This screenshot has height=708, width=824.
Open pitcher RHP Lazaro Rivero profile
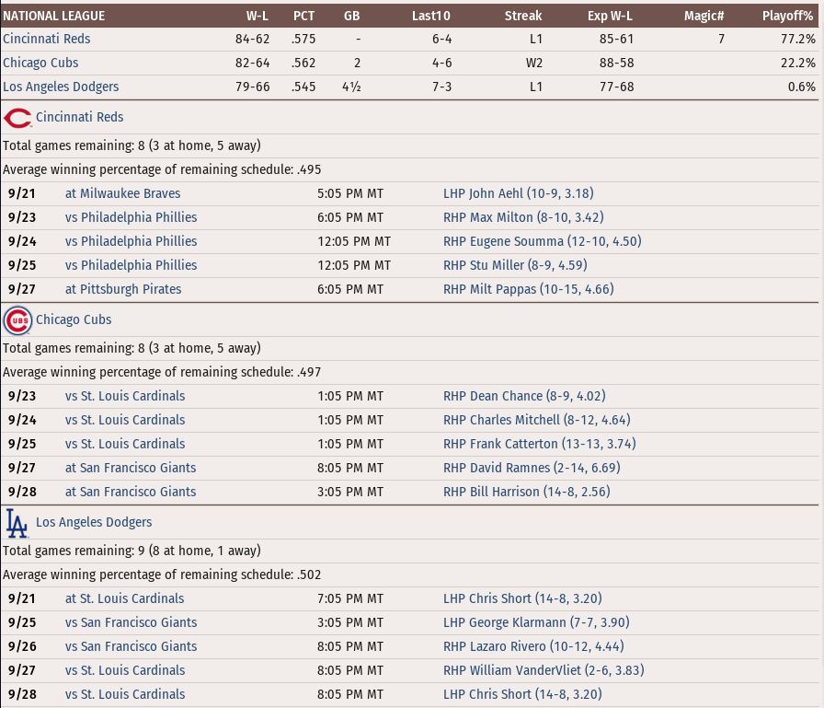click(x=533, y=646)
